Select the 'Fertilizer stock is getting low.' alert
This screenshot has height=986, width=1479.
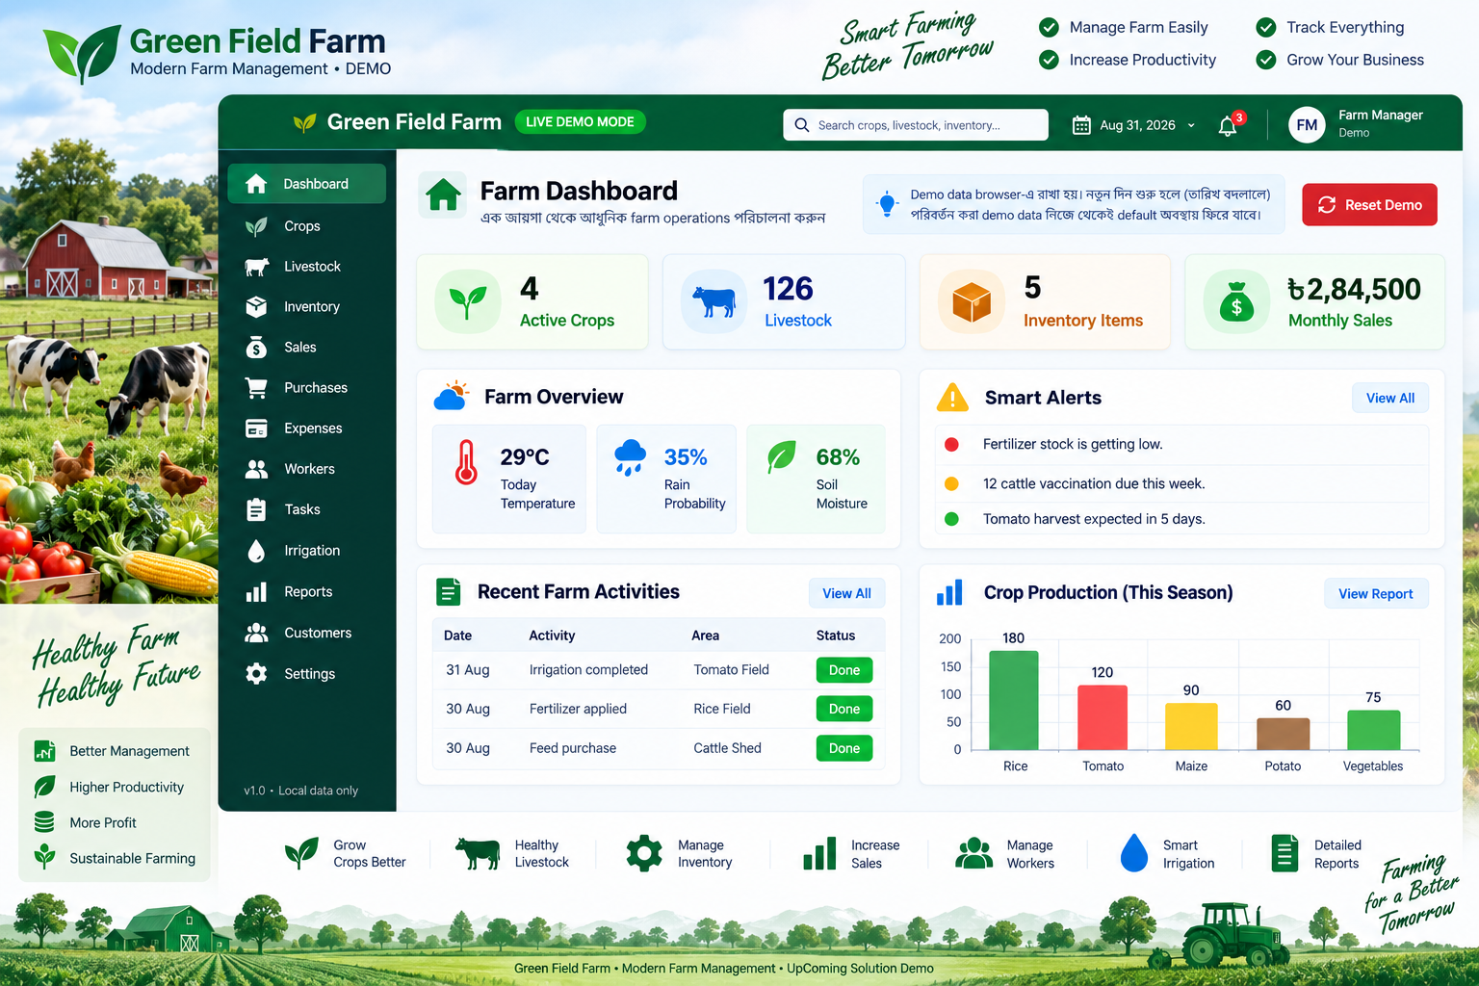coord(1181,445)
